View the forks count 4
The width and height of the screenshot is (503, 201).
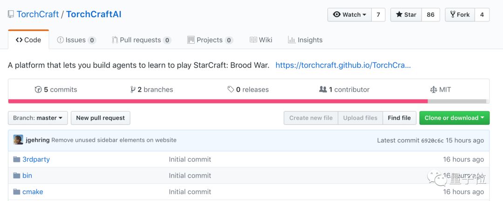(482, 15)
